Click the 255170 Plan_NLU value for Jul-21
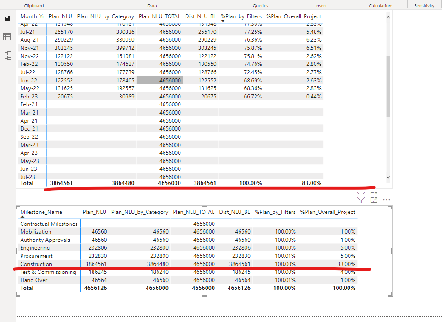Viewport: 442px width, 322px height. click(64, 32)
